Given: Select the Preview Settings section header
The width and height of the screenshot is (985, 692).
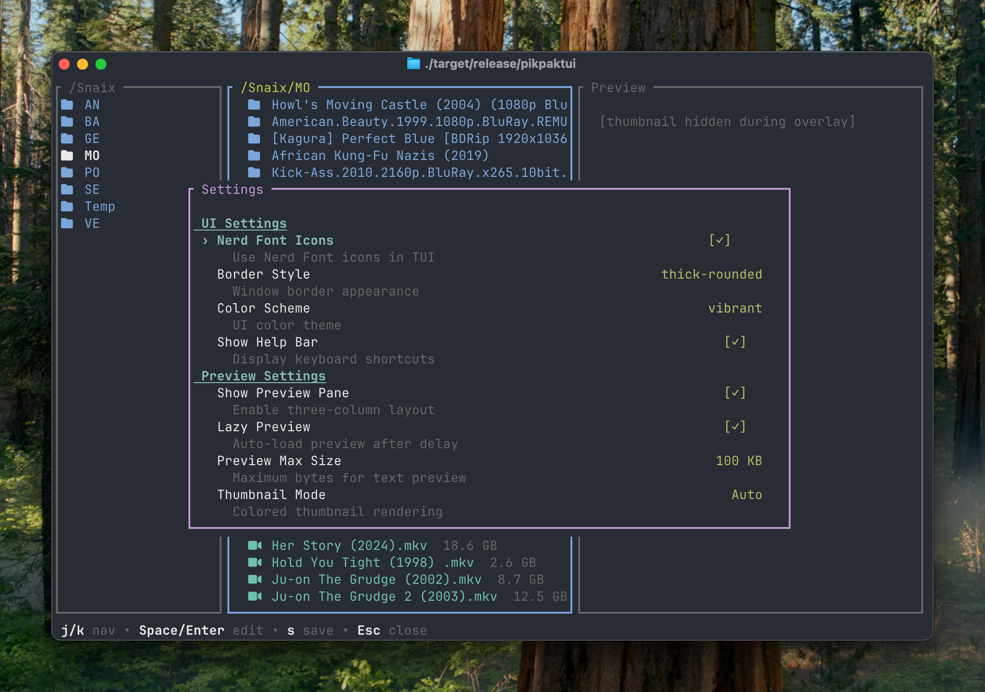Looking at the screenshot, I should [263, 376].
